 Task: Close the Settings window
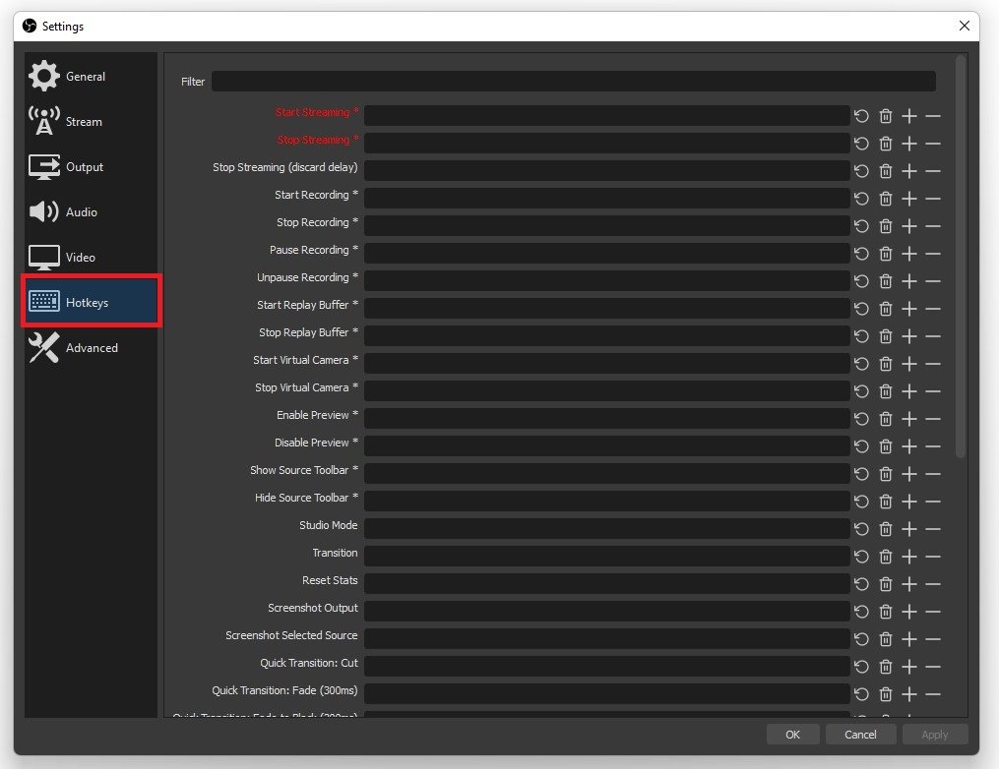(964, 26)
